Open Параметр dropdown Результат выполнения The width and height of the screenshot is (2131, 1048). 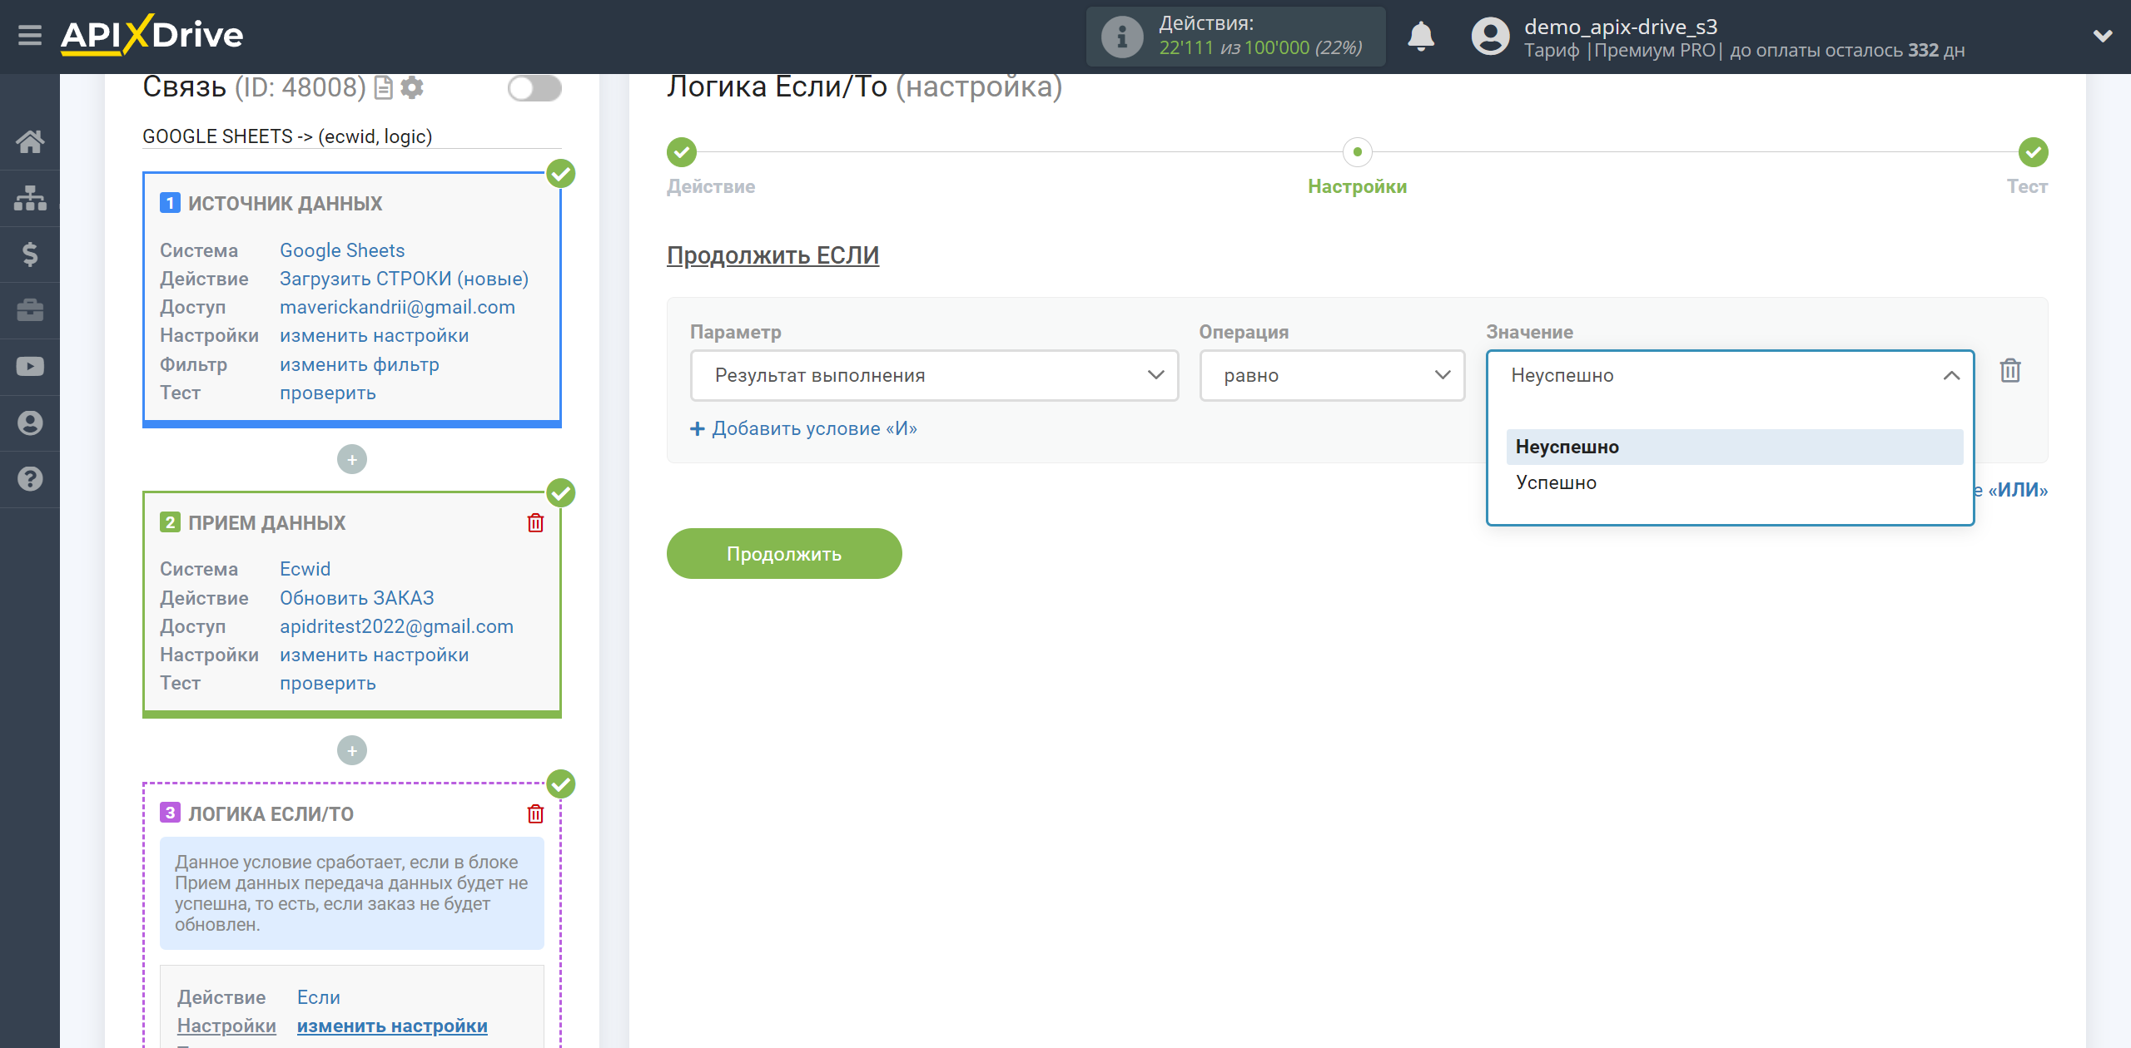[934, 375]
